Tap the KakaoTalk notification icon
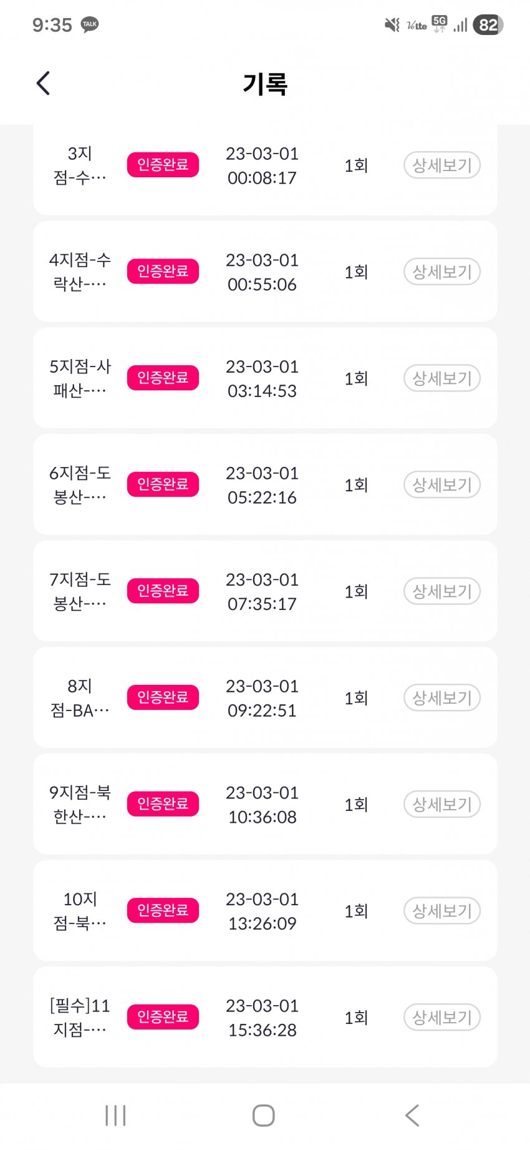 (x=90, y=24)
